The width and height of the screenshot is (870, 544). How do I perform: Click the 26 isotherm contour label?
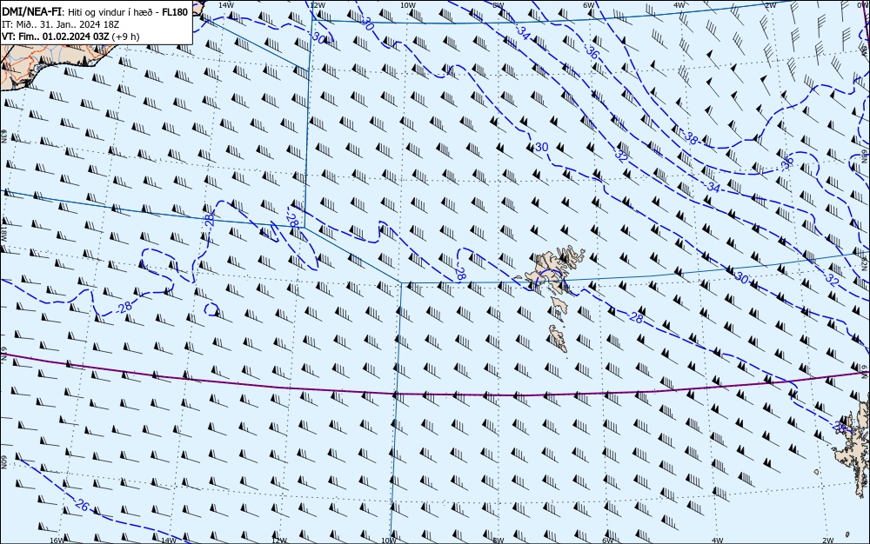82,505
